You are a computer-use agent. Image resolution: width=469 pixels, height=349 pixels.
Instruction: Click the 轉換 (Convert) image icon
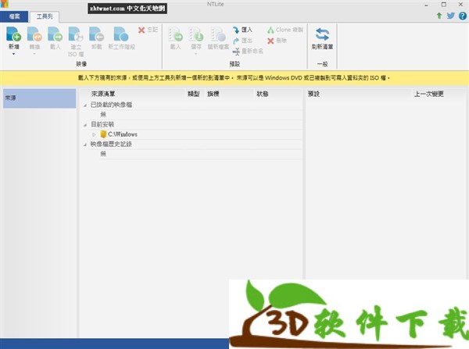click(34, 34)
